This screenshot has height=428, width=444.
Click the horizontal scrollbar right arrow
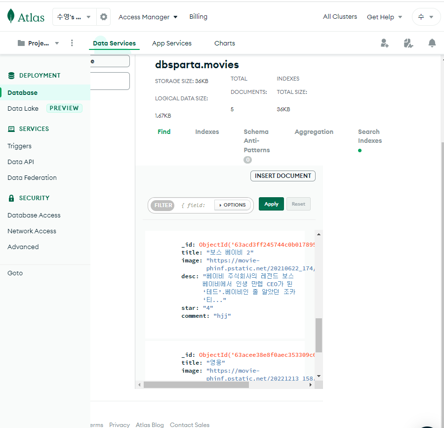[311, 385]
